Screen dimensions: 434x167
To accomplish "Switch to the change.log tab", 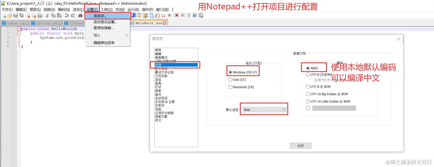I will (15, 23).
